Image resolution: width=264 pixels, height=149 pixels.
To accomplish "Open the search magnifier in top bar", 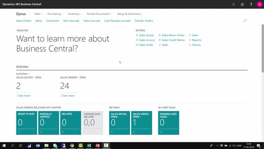I will 233,5.
